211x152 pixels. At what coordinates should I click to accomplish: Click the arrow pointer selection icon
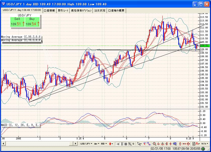coord(139,144)
